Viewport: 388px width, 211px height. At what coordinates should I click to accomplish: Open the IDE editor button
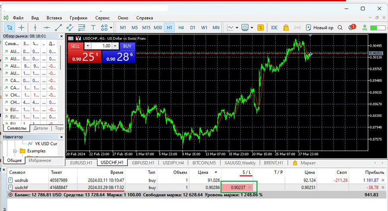[274, 28]
